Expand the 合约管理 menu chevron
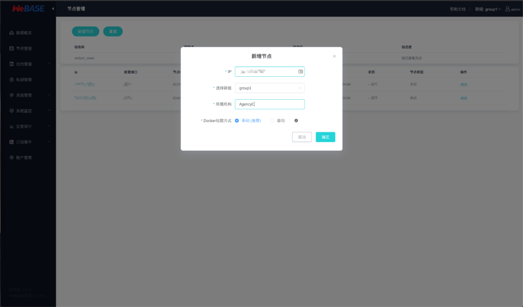 (49, 64)
